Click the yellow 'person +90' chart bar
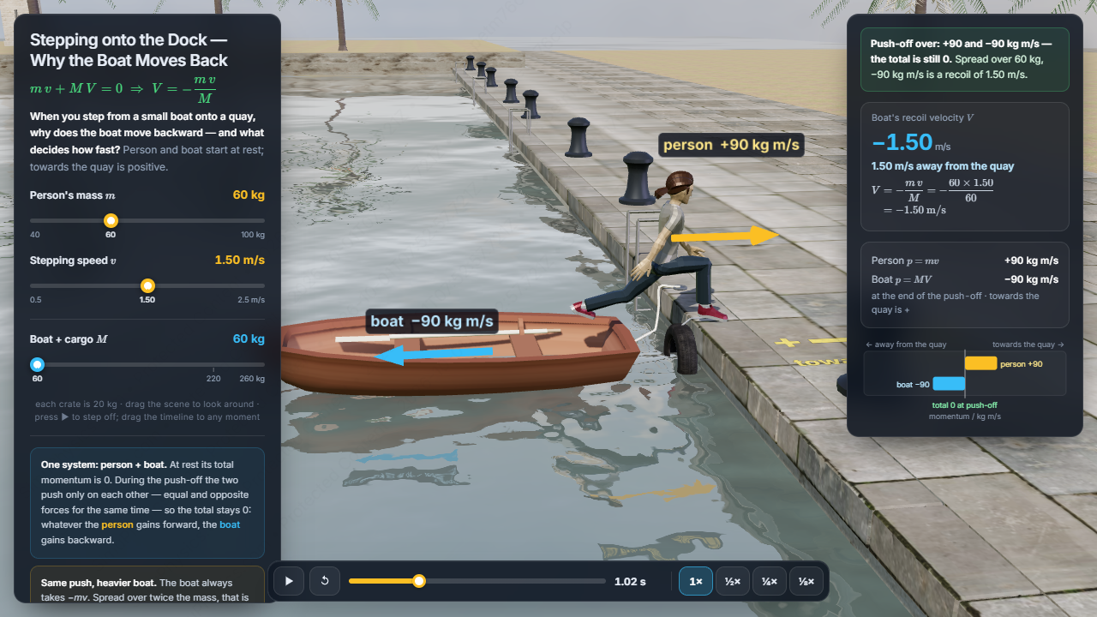Image resolution: width=1097 pixels, height=617 pixels. 981,363
